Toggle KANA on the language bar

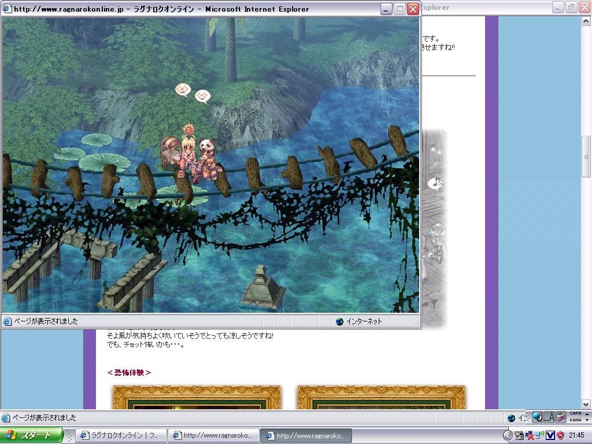[575, 420]
